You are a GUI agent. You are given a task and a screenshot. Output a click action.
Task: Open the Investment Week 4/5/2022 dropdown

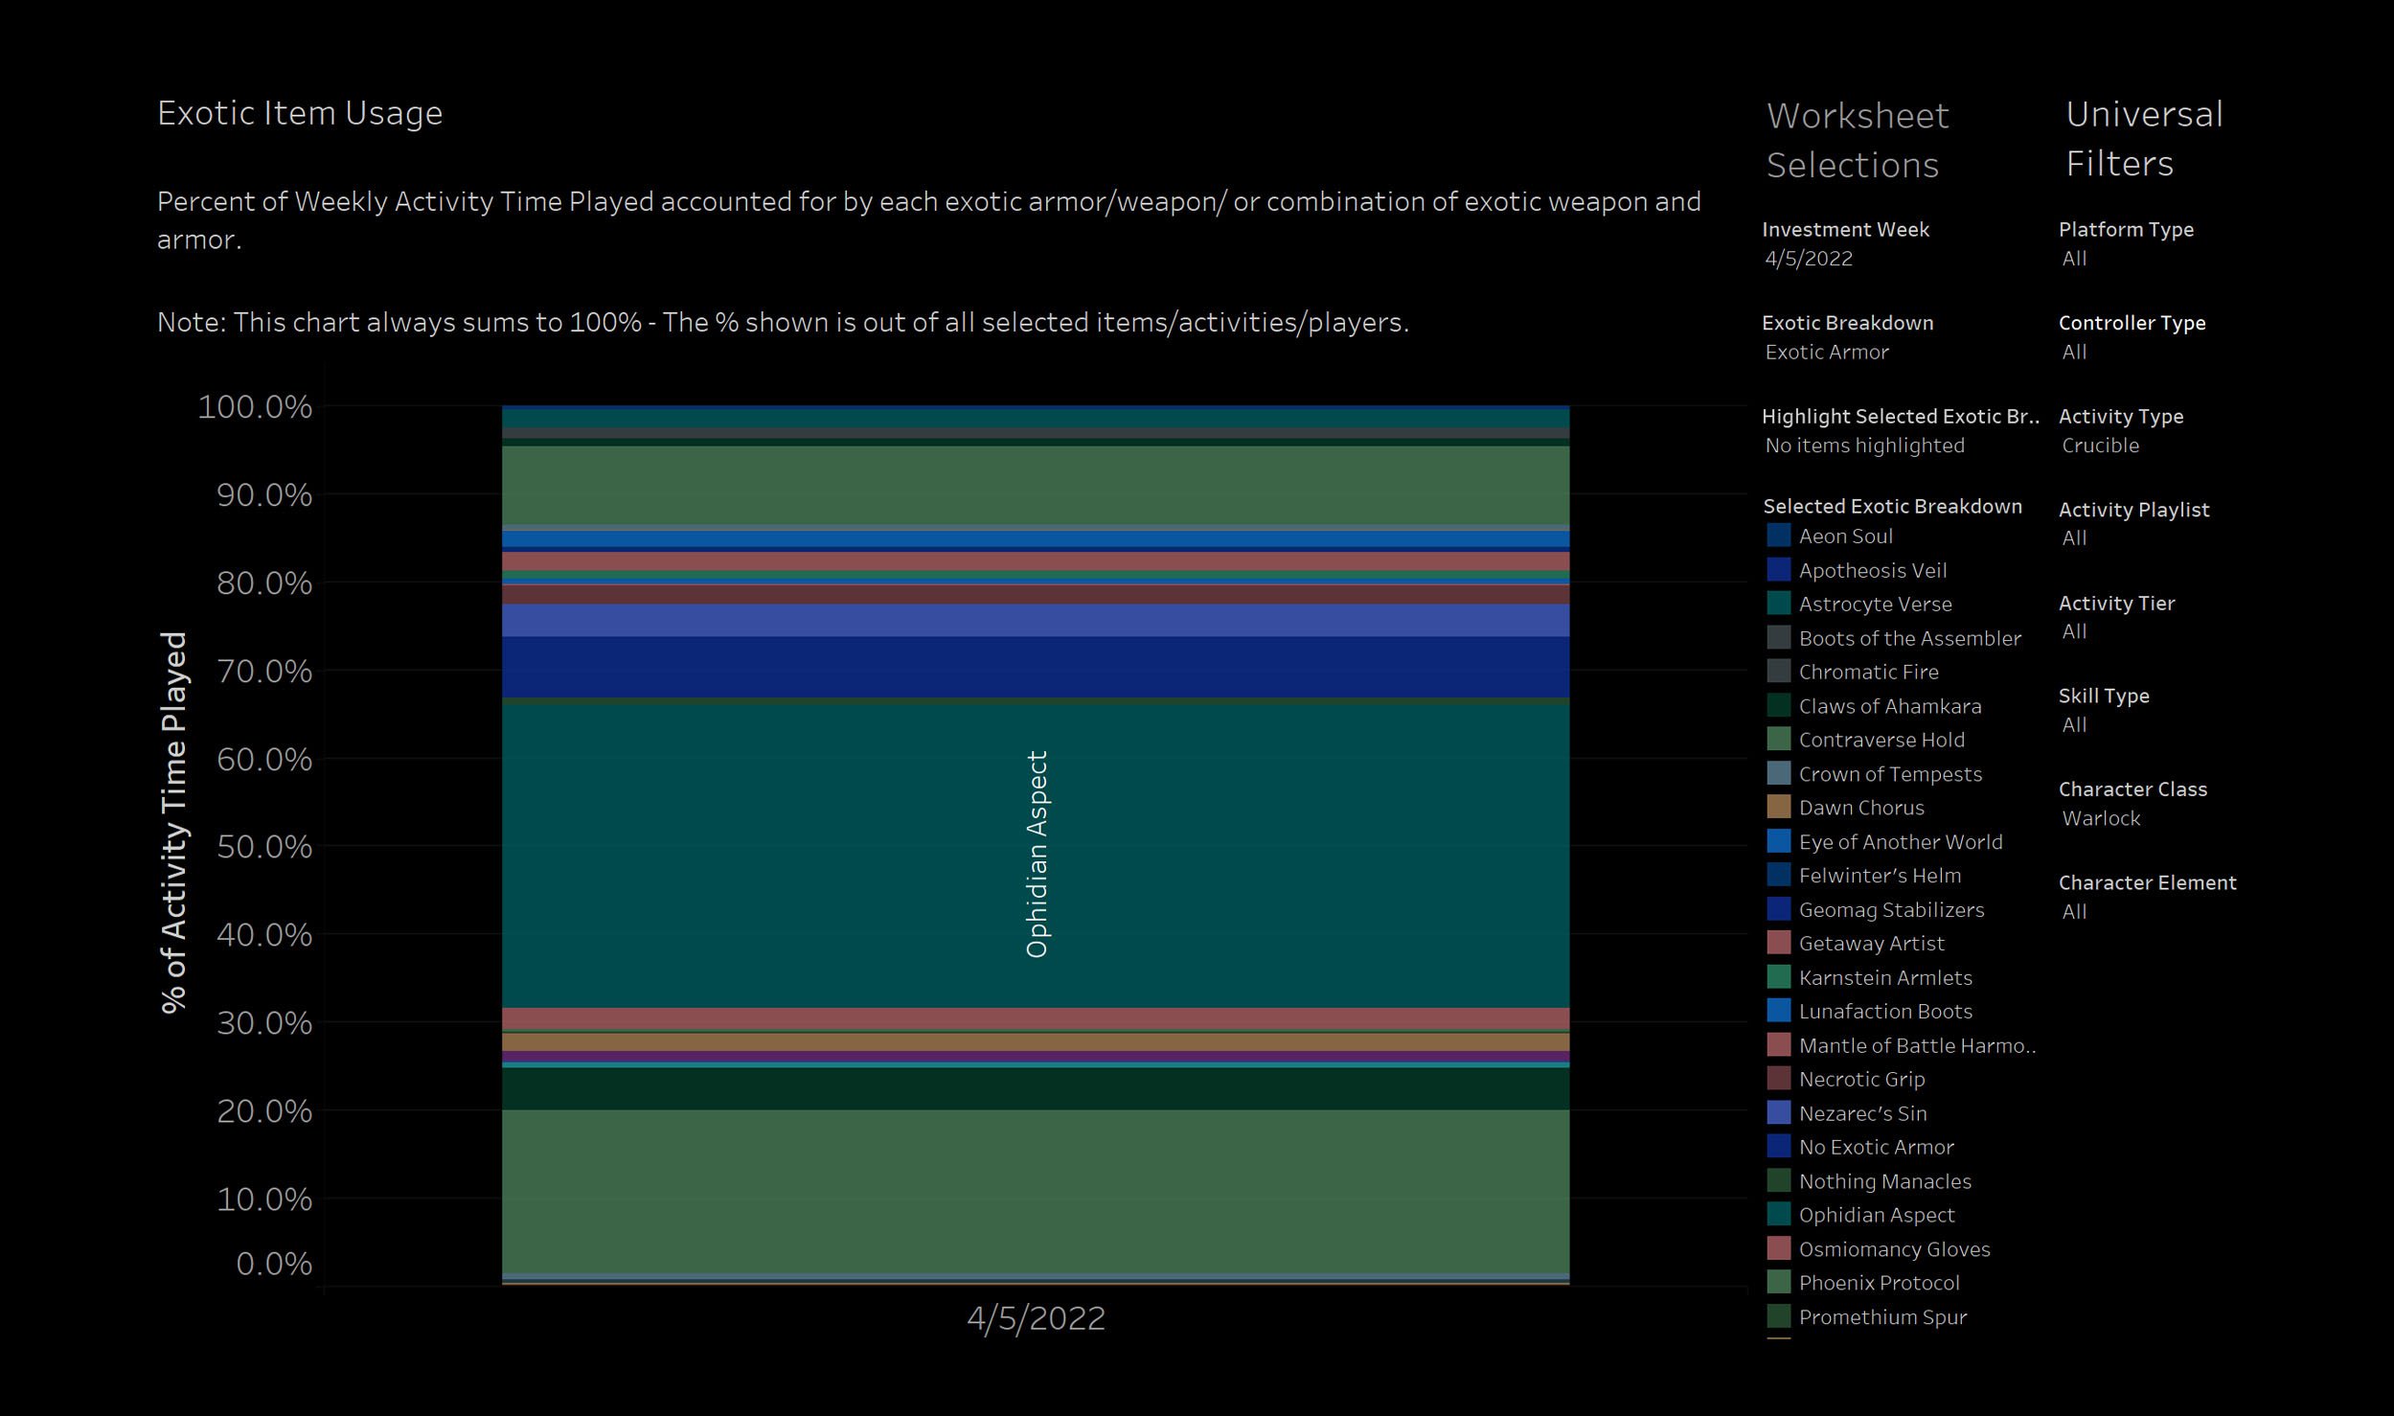click(1809, 259)
